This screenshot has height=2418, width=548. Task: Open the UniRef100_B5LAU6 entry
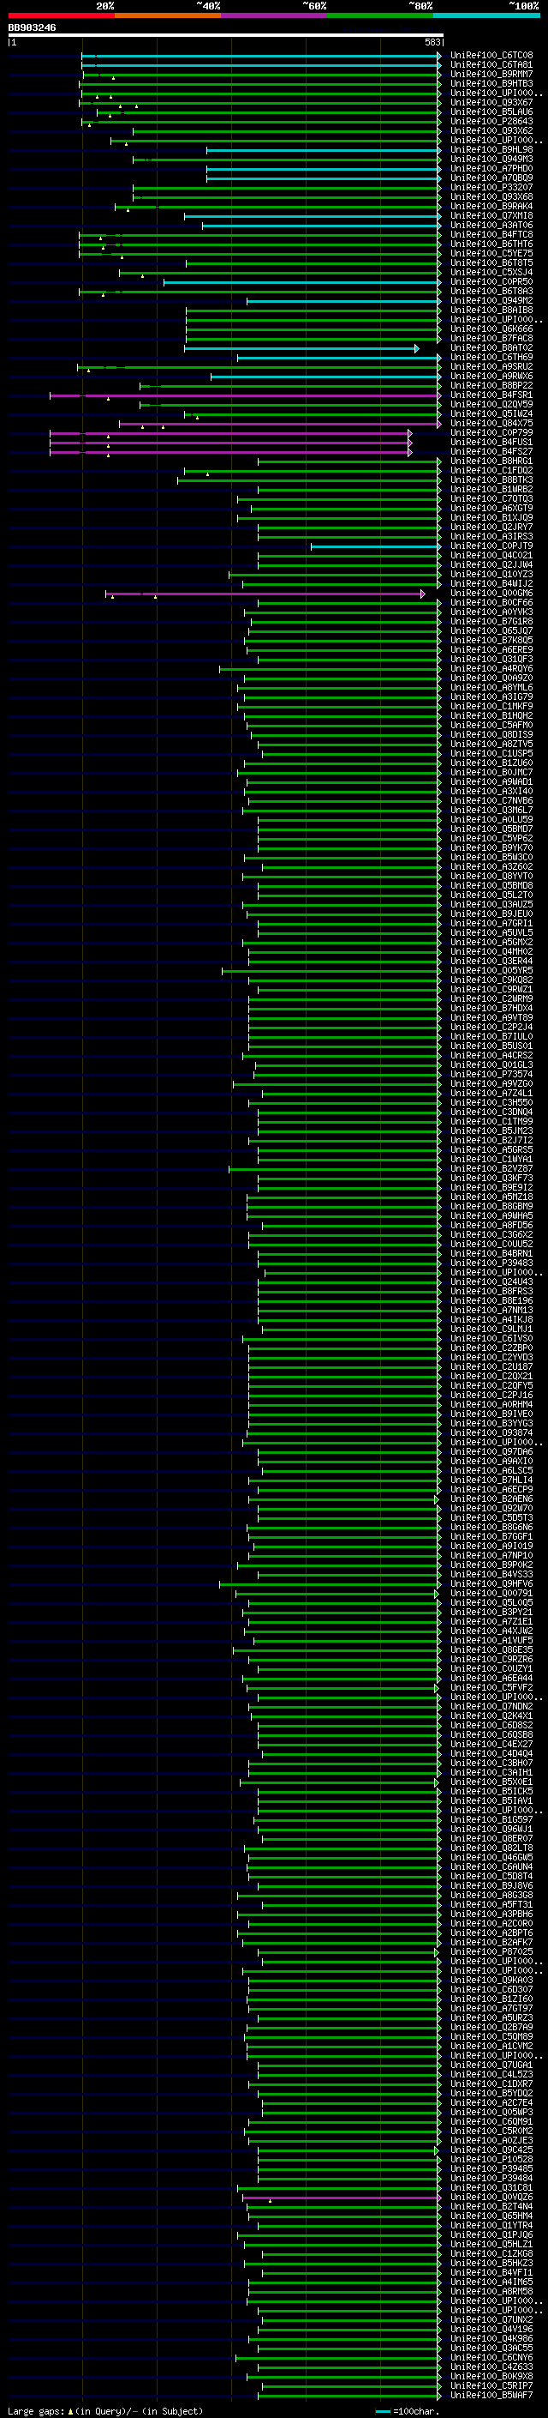point(491,112)
